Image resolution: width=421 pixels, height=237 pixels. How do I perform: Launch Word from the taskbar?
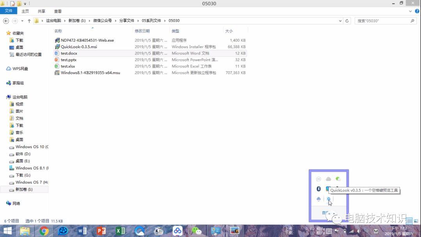coord(82,231)
